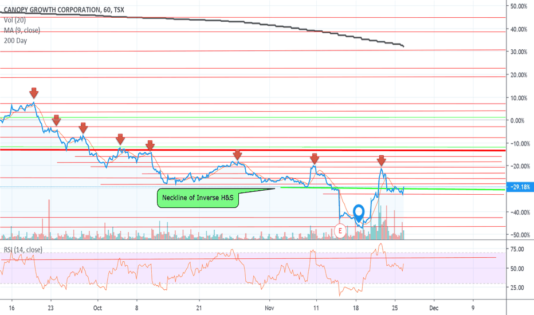534x315 pixels.
Task: Select the black 200 Day moving average line
Action: 202,19
